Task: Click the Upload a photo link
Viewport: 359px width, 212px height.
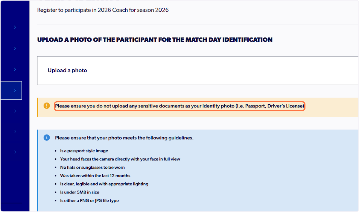Action: click(x=67, y=70)
